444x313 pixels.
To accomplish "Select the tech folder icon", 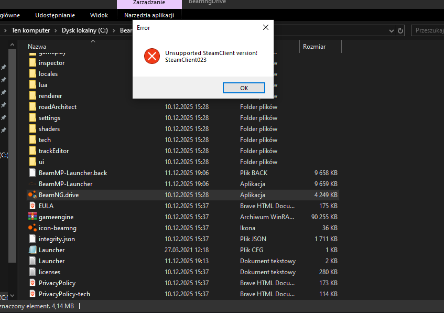I will (x=33, y=139).
